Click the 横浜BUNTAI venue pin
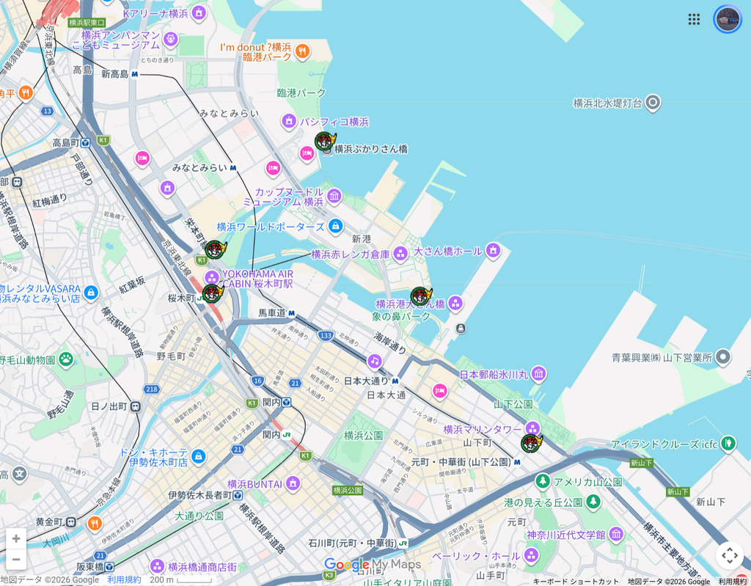This screenshot has width=751, height=586. [x=293, y=483]
